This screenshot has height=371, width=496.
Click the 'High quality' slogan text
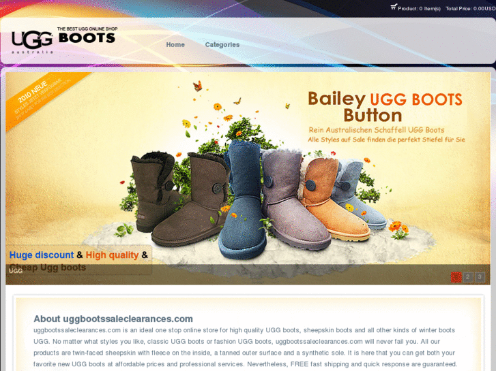tap(112, 255)
